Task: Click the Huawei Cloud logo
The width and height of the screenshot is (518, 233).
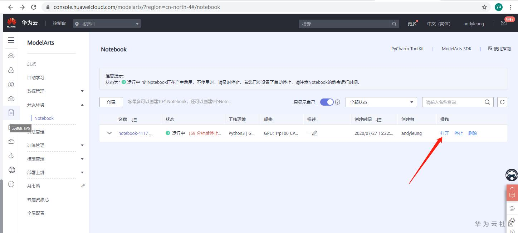Action: (x=11, y=23)
